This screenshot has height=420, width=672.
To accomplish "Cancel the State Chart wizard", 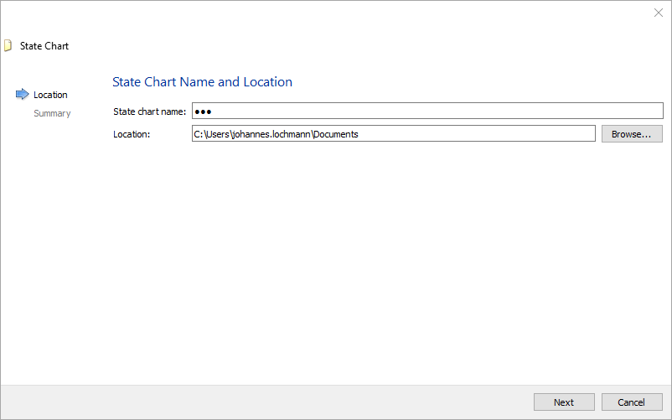I will click(631, 402).
